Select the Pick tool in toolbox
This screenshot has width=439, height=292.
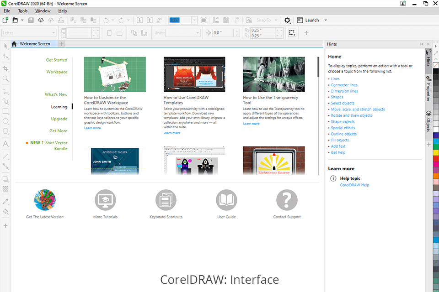click(5, 46)
